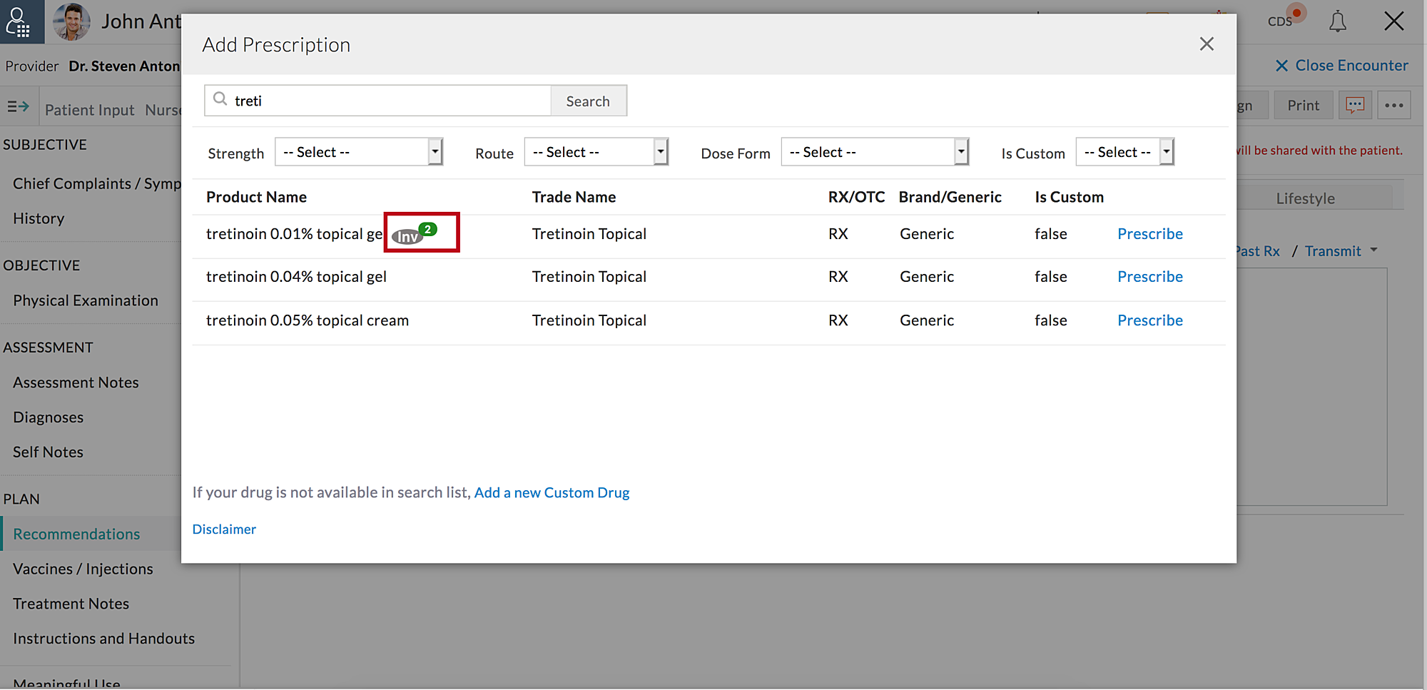Open the chat message icon

1354,106
